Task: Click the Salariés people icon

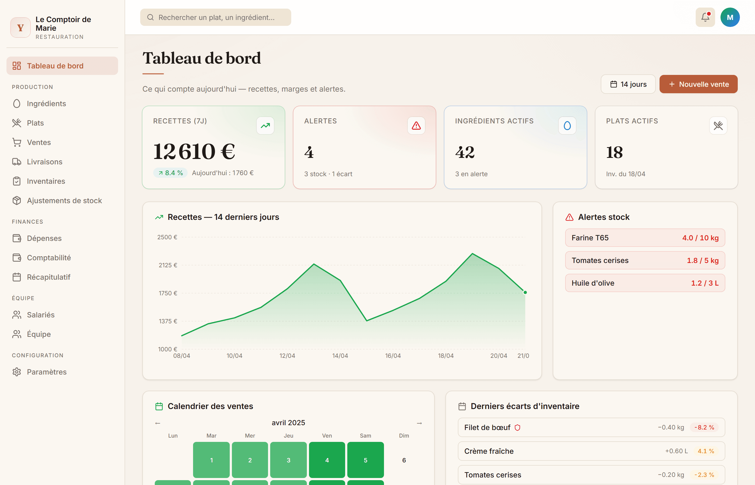Action: coord(17,315)
